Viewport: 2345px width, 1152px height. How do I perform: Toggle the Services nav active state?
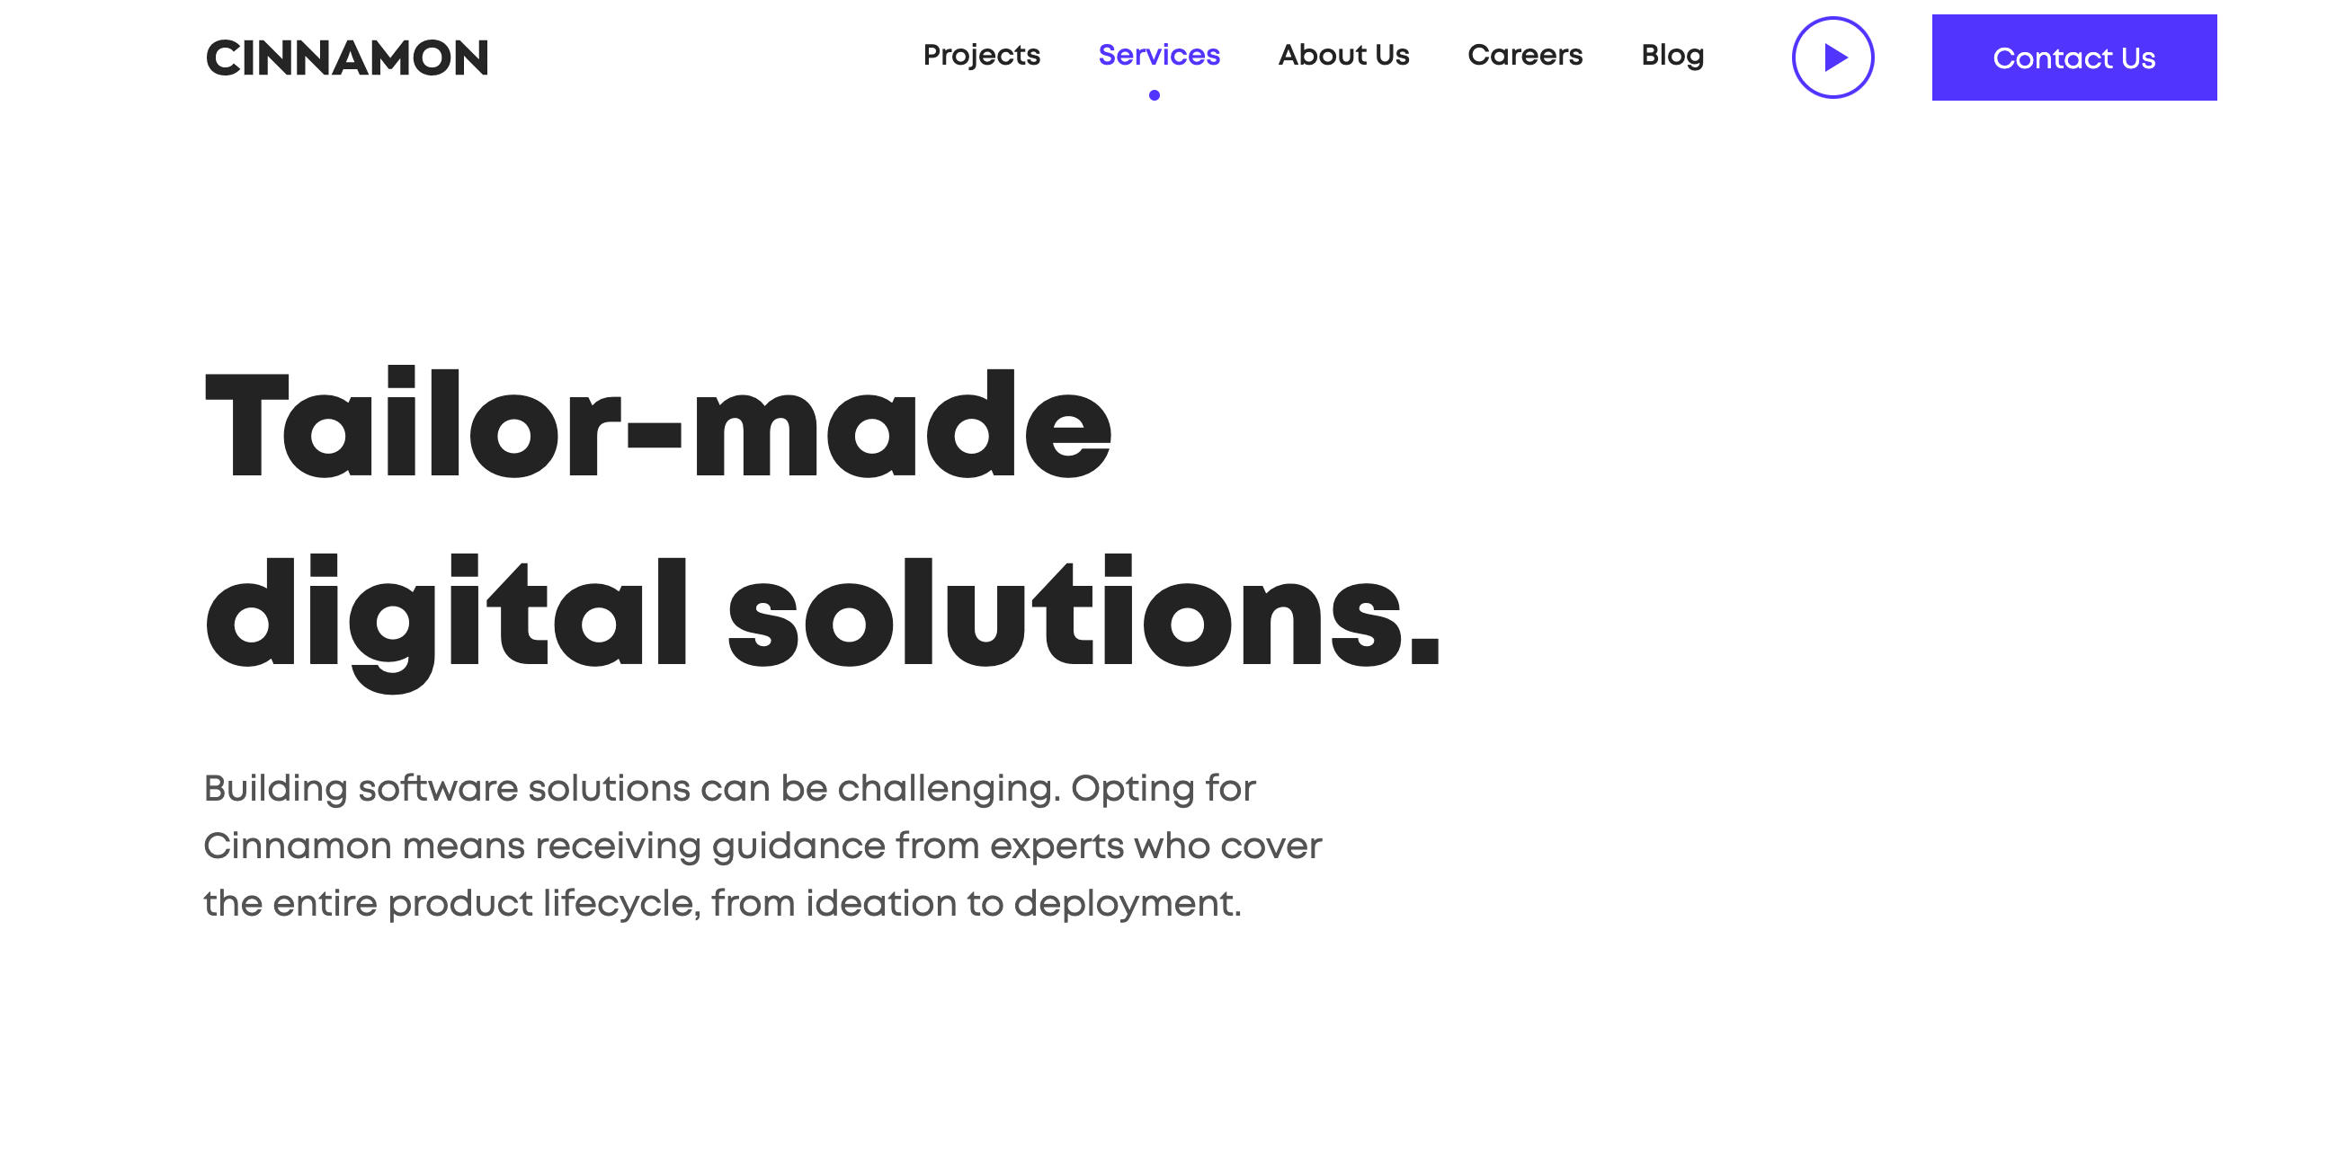point(1157,56)
